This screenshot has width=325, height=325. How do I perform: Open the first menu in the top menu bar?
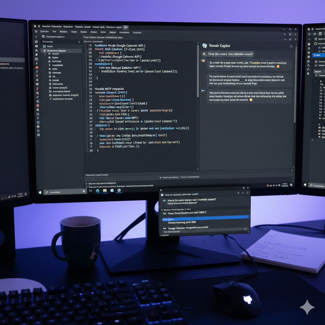click(44, 32)
